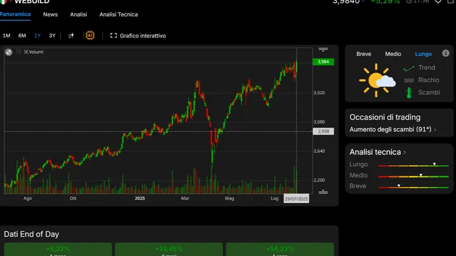
Task: Open the News tab
Action: [x=50, y=15]
